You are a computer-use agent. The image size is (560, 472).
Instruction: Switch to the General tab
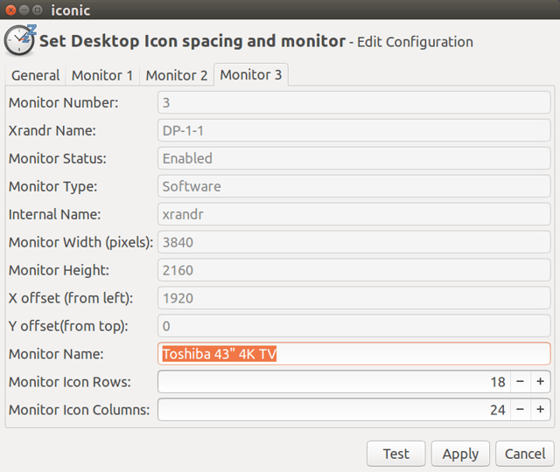click(x=35, y=75)
